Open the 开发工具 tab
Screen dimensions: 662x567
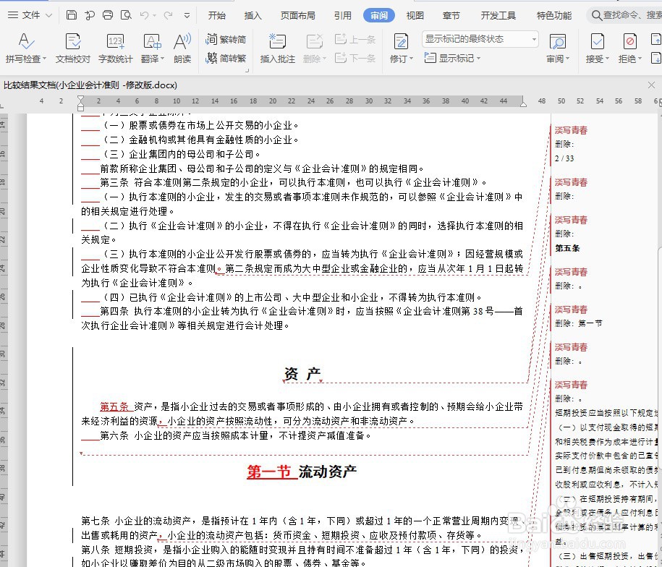(x=498, y=16)
